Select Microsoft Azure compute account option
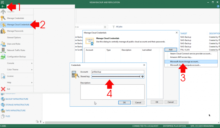This screenshot has width=220, height=128. click(191, 65)
